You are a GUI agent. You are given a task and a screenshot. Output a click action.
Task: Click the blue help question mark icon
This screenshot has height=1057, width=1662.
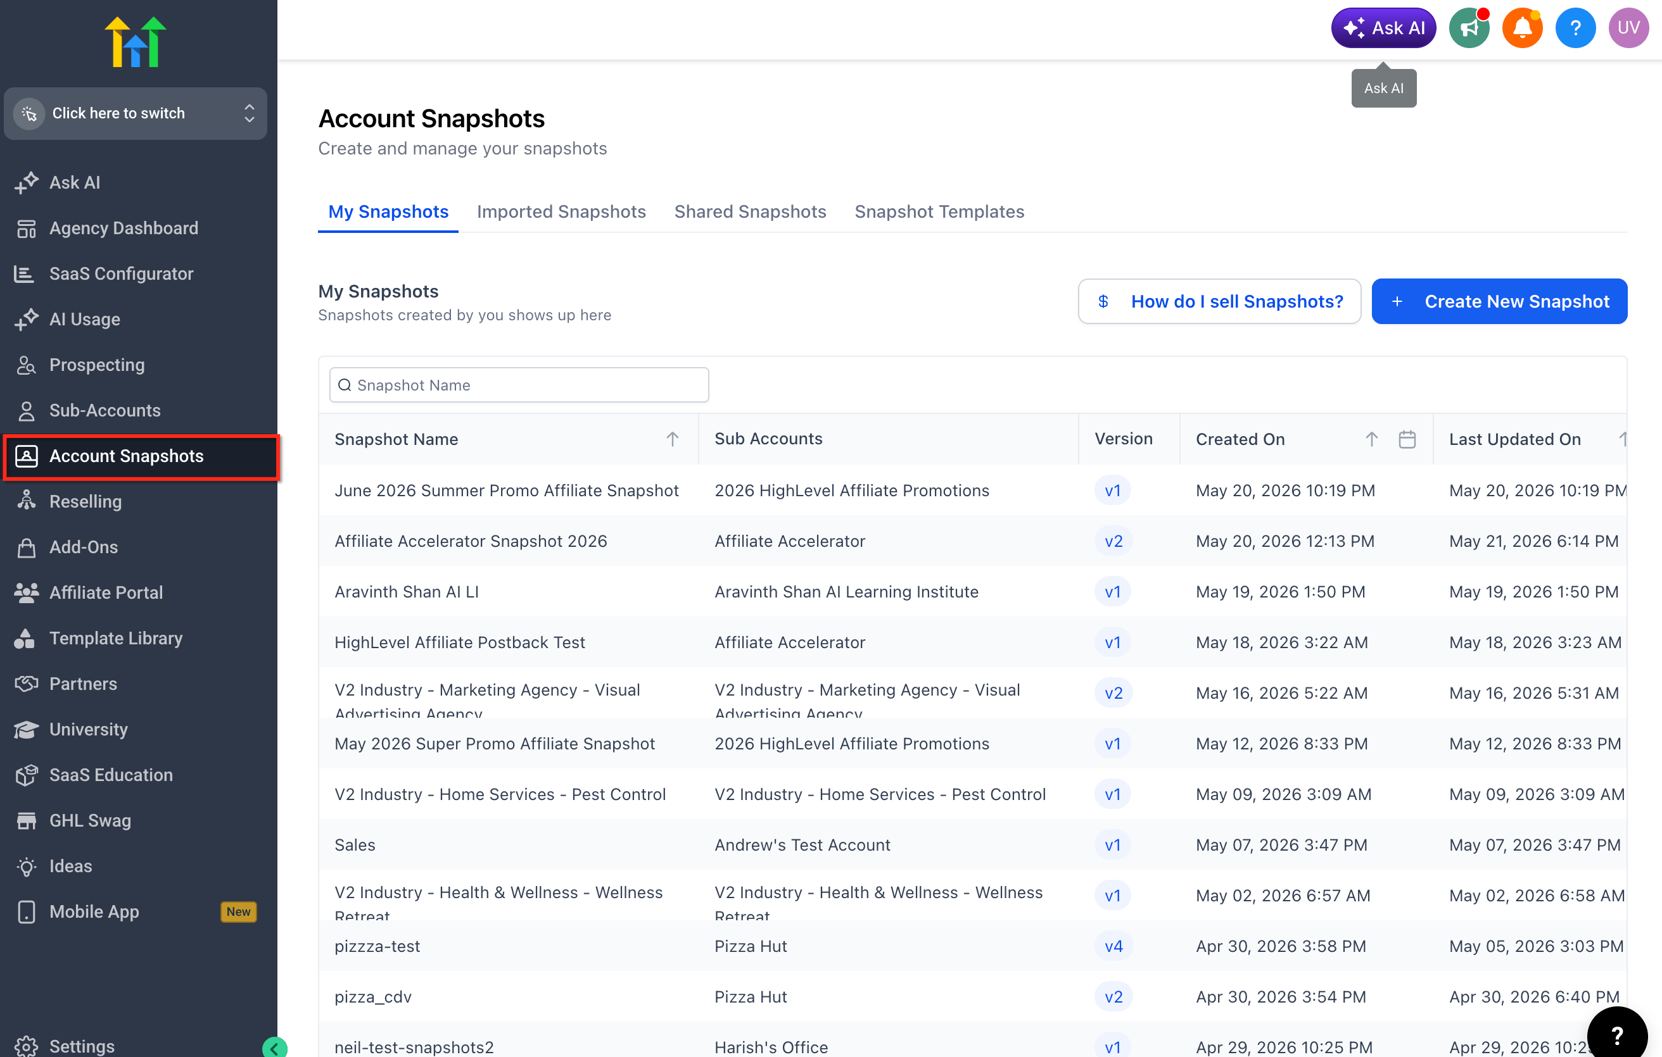click(x=1575, y=28)
